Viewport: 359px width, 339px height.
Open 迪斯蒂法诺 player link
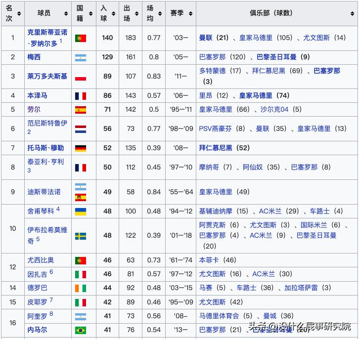44,192
